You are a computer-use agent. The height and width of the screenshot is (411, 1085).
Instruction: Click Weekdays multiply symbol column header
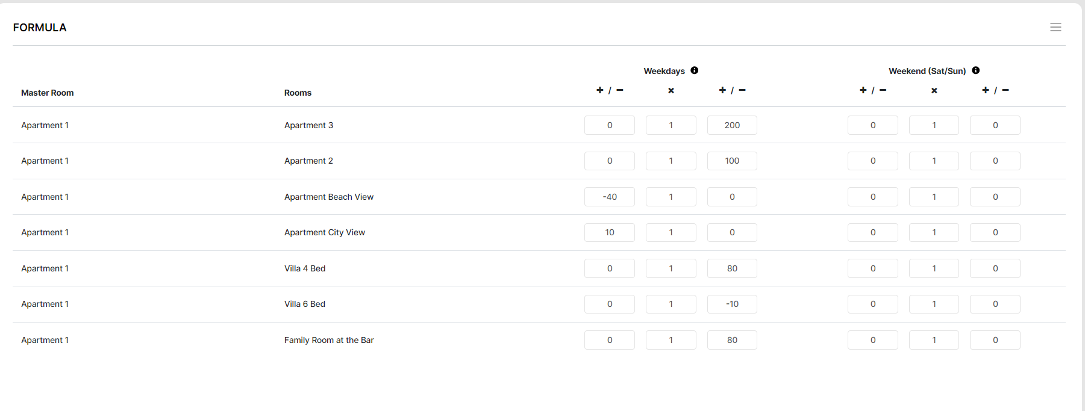pos(671,91)
